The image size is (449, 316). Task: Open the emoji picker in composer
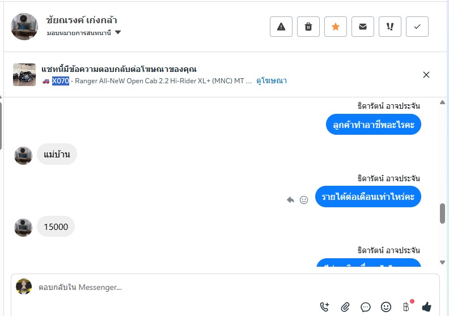pos(386,307)
